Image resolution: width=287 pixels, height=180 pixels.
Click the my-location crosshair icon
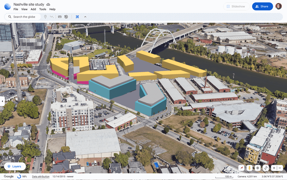pyautogui.click(x=258, y=168)
